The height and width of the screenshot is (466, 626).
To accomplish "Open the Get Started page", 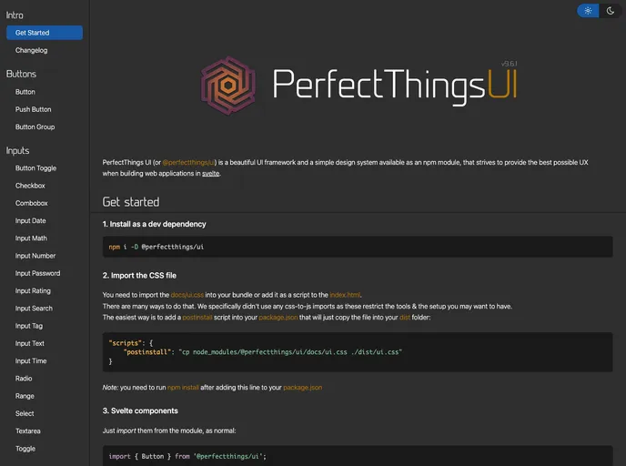I will coord(45,33).
